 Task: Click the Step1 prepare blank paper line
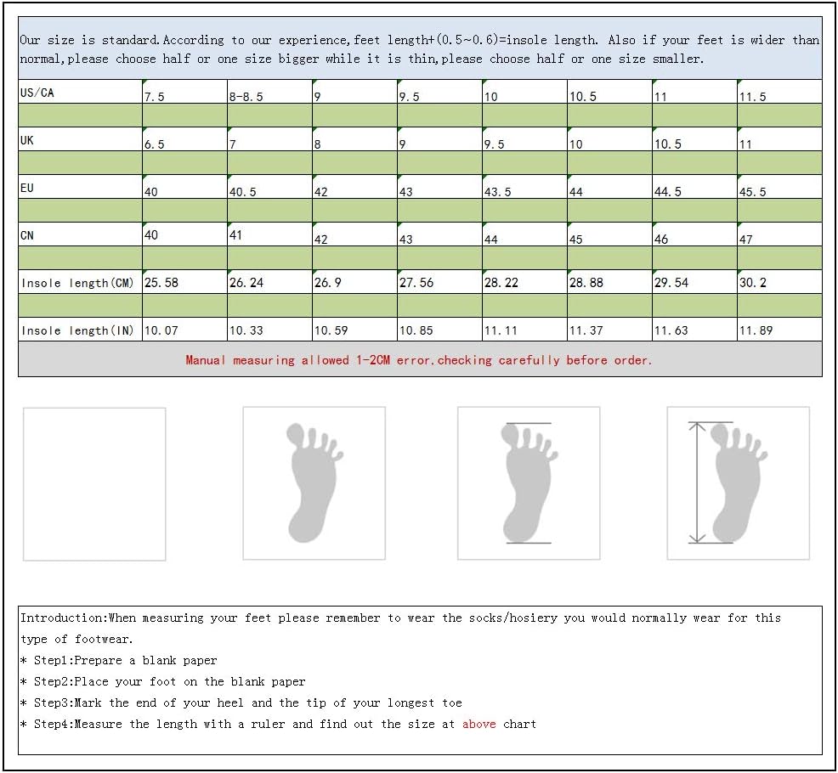119,660
